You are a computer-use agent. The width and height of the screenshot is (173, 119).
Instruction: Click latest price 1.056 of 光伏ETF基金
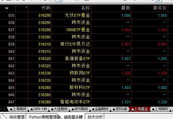(126, 15)
